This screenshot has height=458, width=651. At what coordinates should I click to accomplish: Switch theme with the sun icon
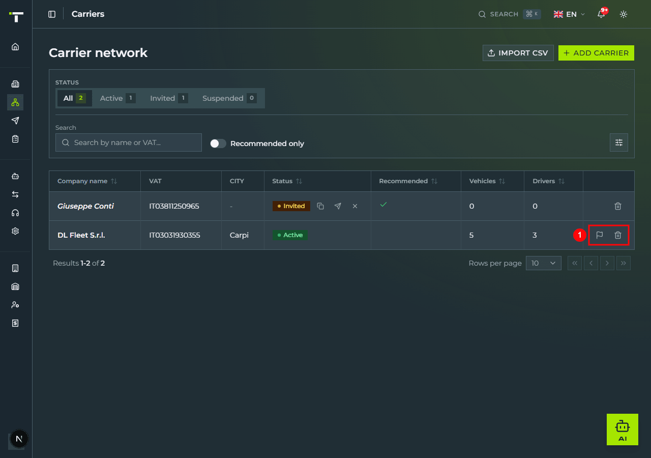(624, 14)
